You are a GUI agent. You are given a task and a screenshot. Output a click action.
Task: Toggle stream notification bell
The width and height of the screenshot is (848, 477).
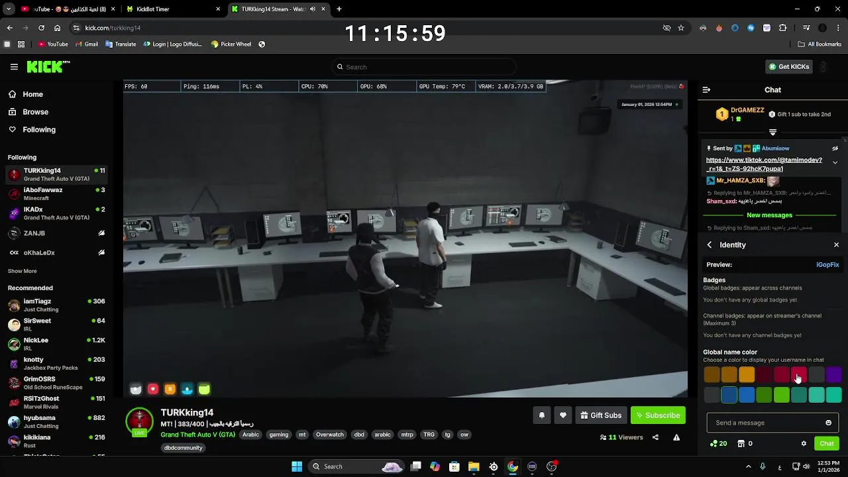[x=541, y=415]
